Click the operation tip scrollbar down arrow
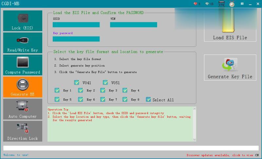The height and width of the screenshot is (159, 262). tap(194, 140)
